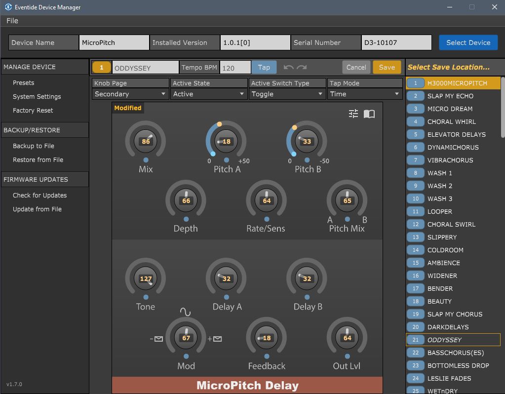This screenshot has height=394, width=505.
Task: Open the manual book icon
Action: [369, 114]
